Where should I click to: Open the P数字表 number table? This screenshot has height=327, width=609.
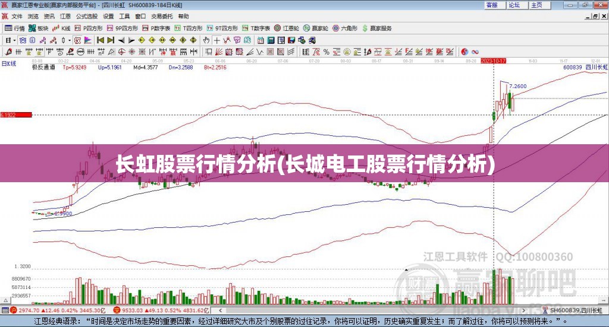click(156, 28)
